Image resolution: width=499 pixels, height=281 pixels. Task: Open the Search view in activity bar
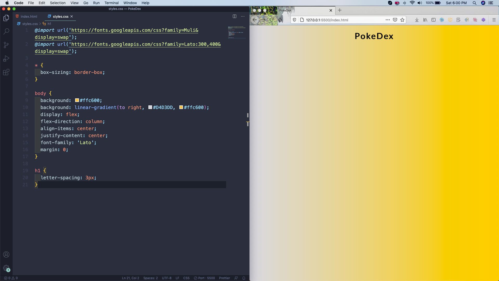(6, 31)
